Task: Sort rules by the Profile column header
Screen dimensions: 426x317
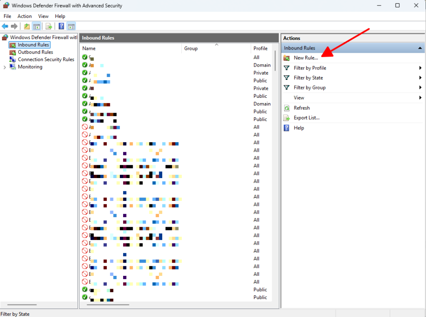Action: 262,48
